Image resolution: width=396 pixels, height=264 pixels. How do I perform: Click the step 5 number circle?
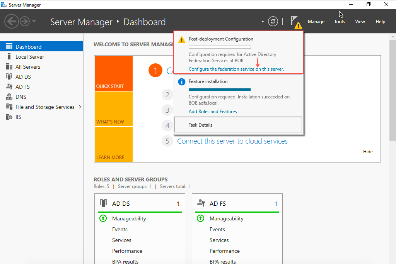(x=167, y=141)
